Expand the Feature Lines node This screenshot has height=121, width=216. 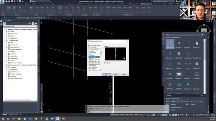(7, 40)
